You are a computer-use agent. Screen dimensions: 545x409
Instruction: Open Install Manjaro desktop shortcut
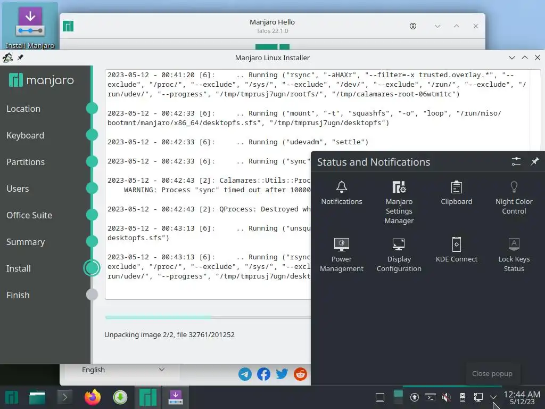coord(30,27)
